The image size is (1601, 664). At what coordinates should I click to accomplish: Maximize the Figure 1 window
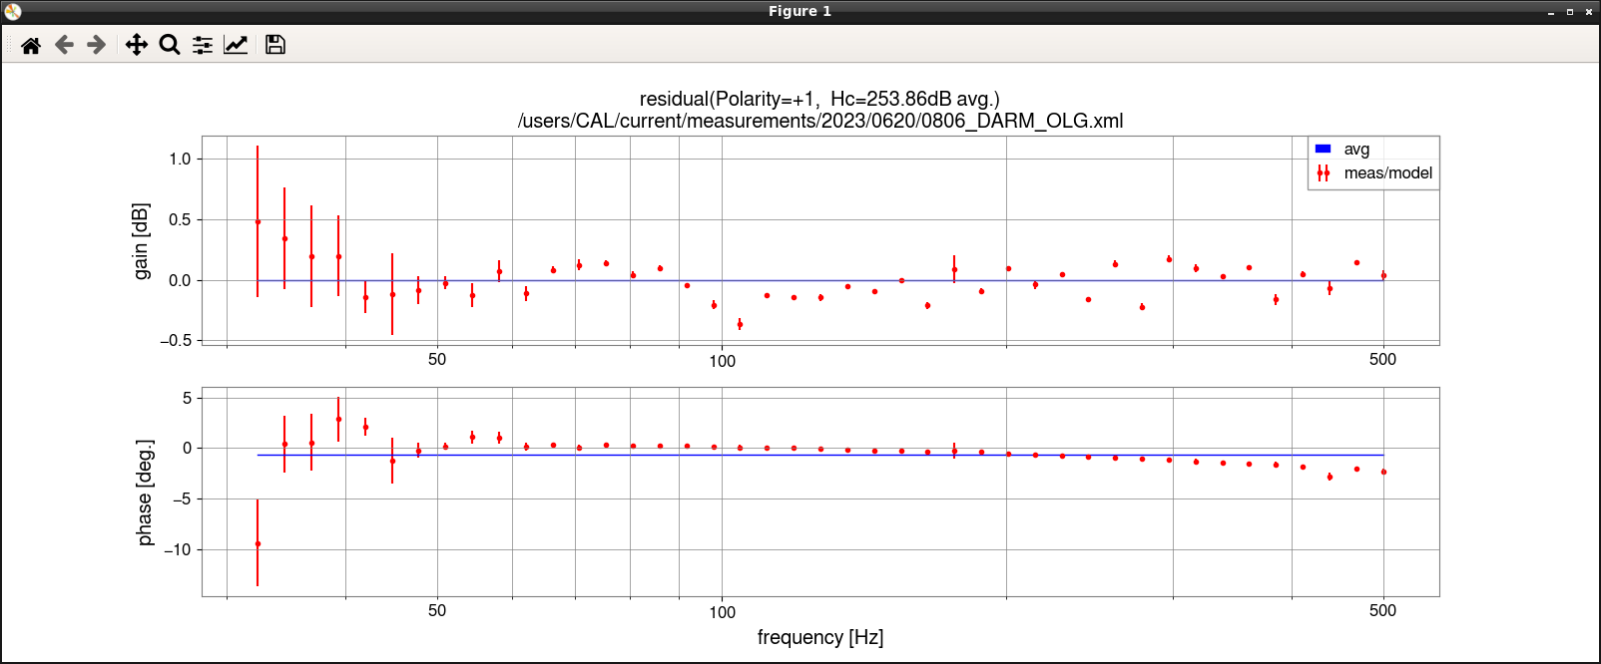coord(1570,12)
